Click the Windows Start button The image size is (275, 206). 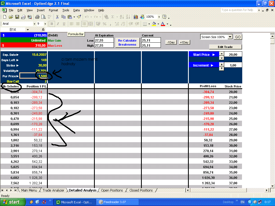click(13, 202)
